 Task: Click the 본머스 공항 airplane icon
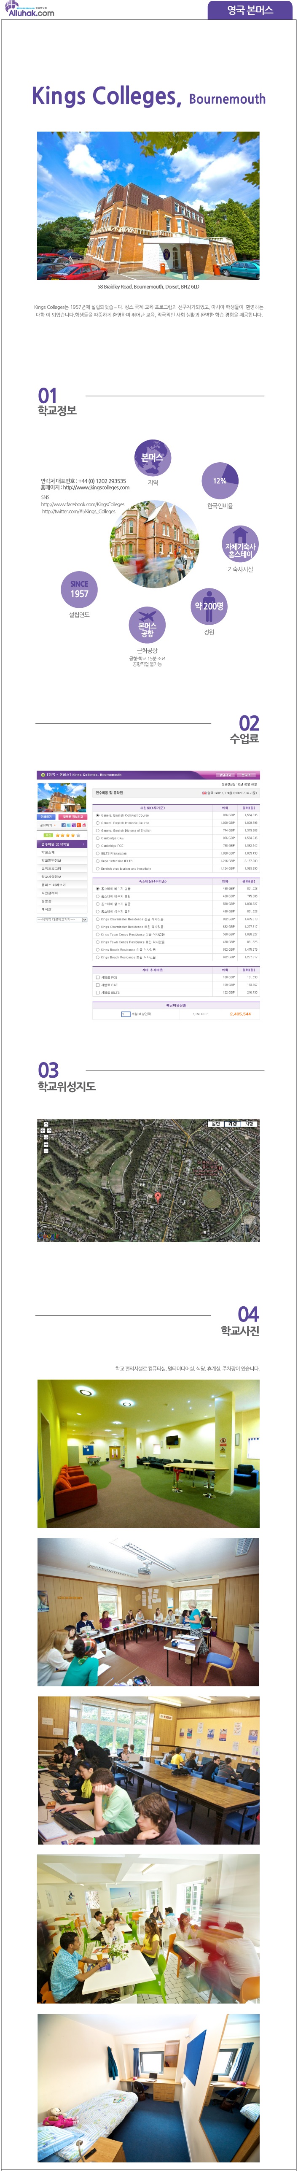pyautogui.click(x=147, y=625)
